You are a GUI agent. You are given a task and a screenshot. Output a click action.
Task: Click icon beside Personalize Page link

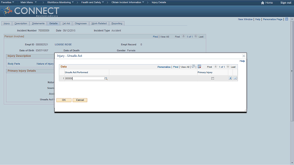click(287, 19)
